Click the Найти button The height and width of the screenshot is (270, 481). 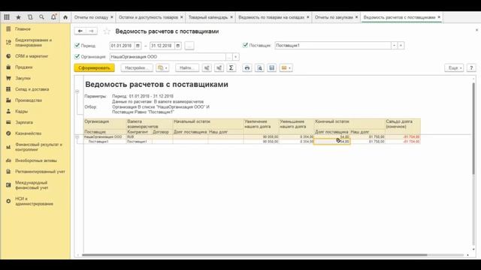187,67
